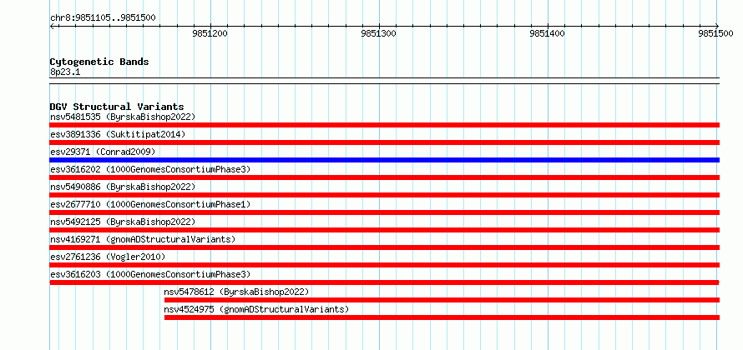The width and height of the screenshot is (743, 350).
Task: Click red bar under esv3616202
Action: click(x=384, y=177)
